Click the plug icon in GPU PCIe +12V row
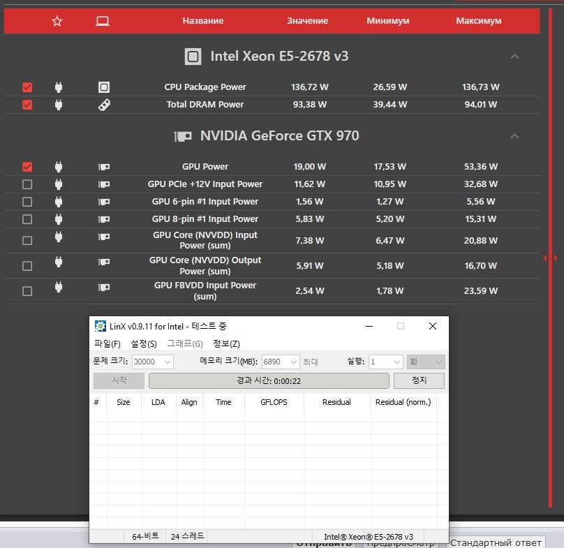 (58, 184)
